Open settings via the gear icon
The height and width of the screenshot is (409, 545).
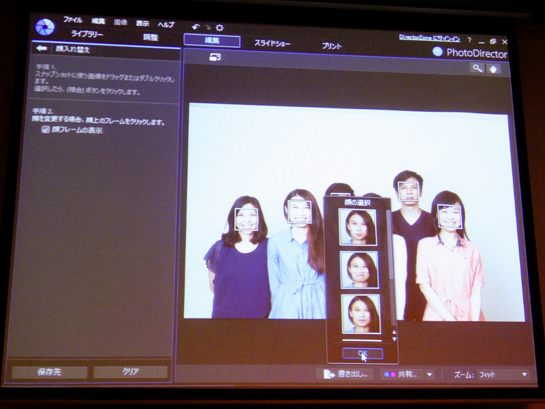click(x=219, y=27)
